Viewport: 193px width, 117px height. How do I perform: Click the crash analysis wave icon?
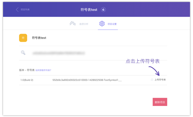[73, 23]
